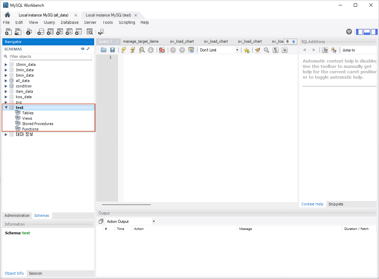Expand the all_data schema node
This screenshot has height=279, width=379.
(6, 81)
